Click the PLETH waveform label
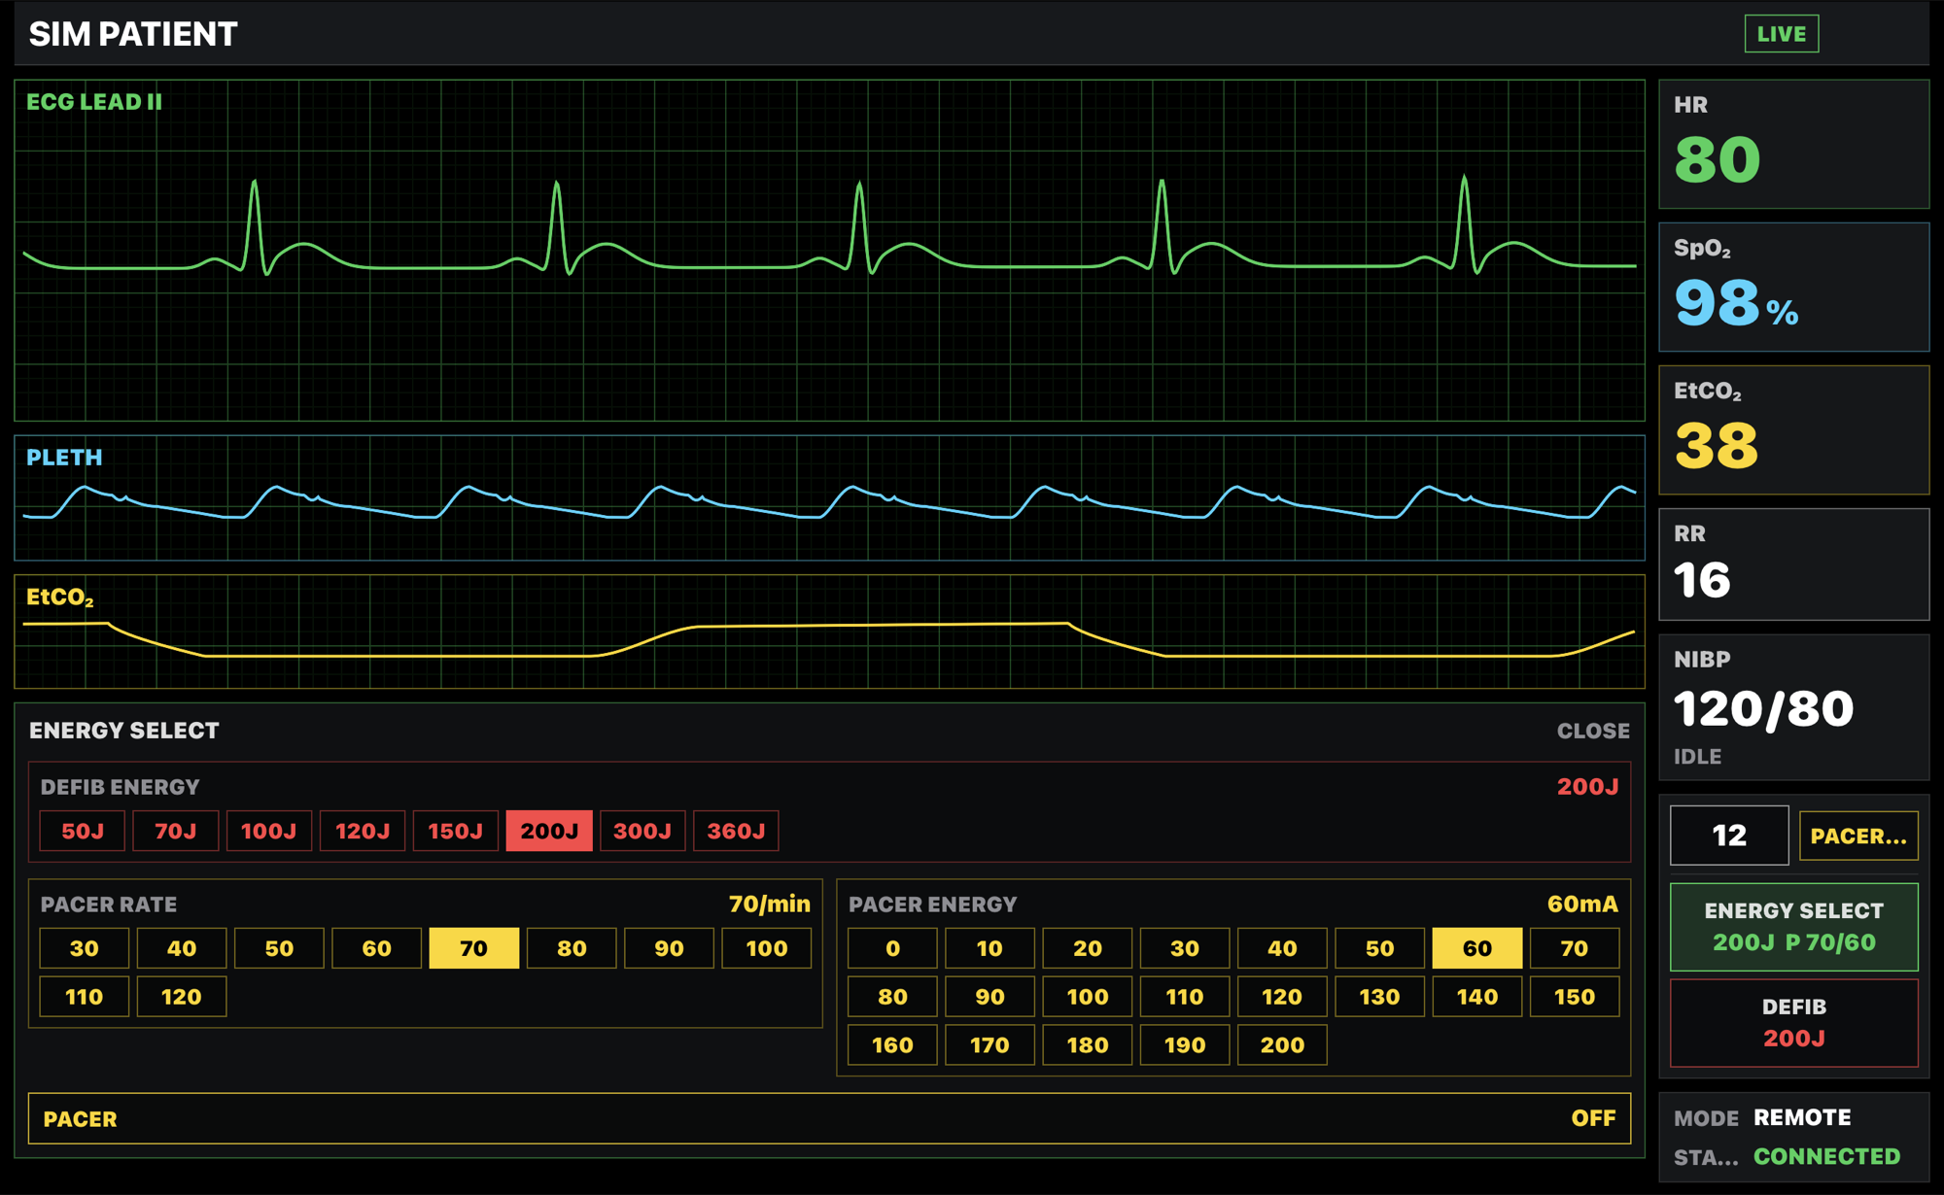Viewport: 1944px width, 1195px height. click(64, 458)
